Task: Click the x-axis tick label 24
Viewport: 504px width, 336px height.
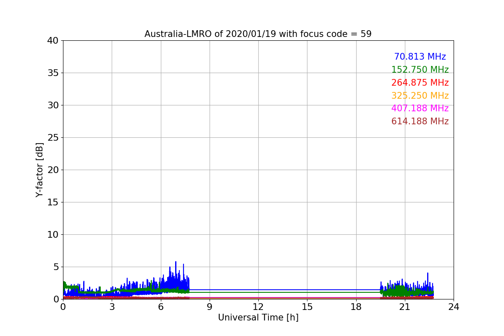Action: pos(454,307)
